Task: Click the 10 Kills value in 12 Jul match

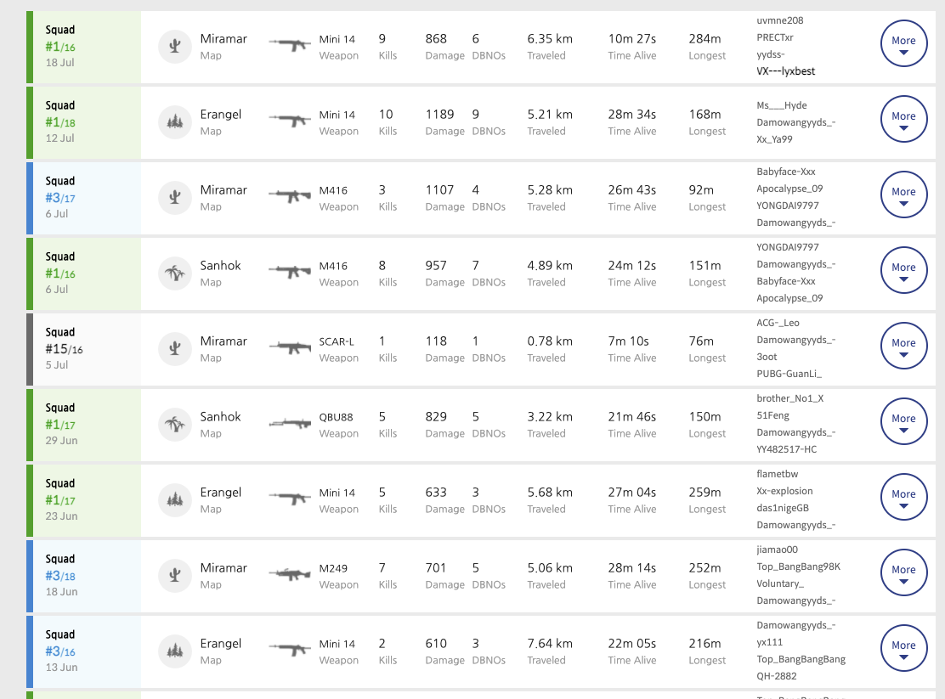Action: [x=386, y=115]
